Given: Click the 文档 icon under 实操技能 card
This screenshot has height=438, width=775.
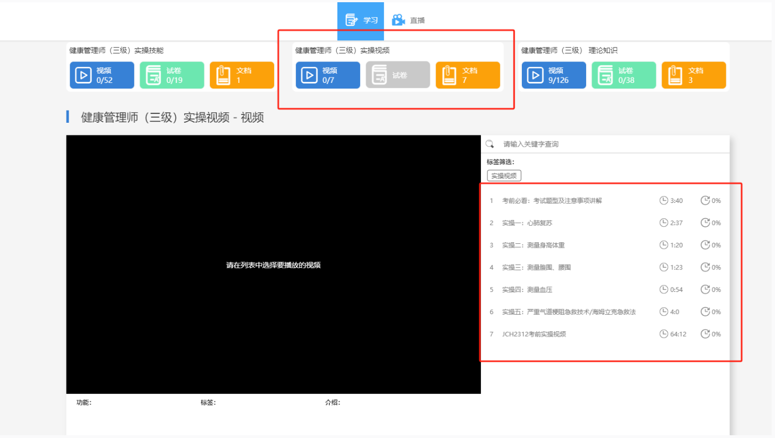Looking at the screenshot, I should pos(241,75).
